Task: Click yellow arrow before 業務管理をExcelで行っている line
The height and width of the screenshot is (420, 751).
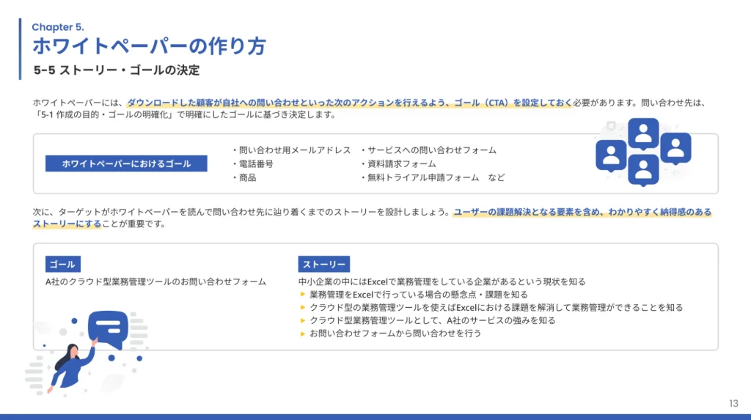Action: 303,295
